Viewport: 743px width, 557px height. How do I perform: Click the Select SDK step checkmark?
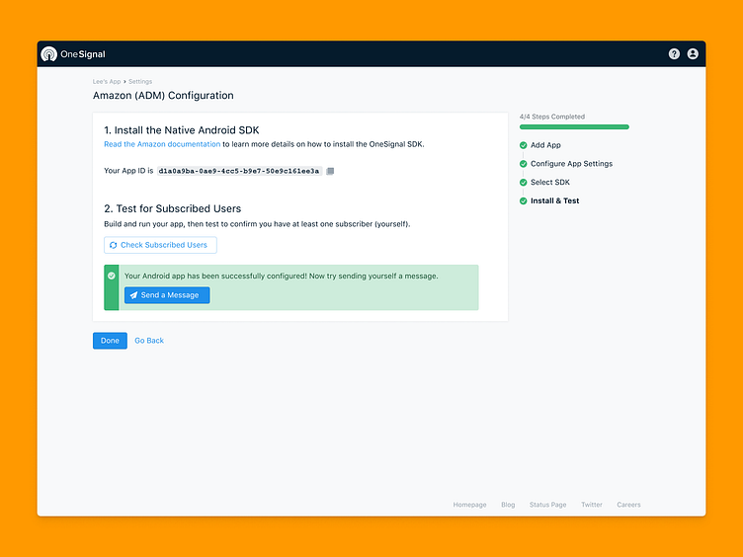click(x=523, y=183)
